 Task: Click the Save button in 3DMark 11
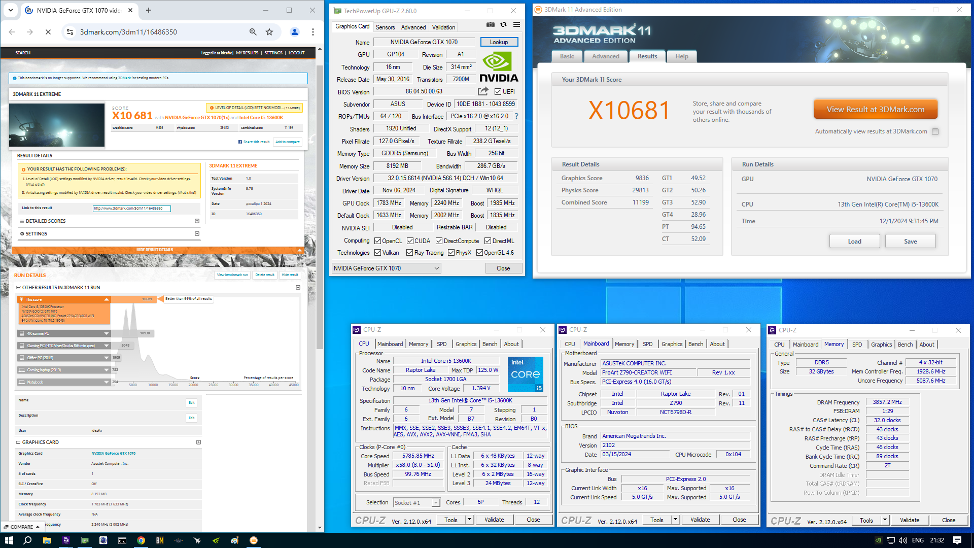click(x=910, y=242)
